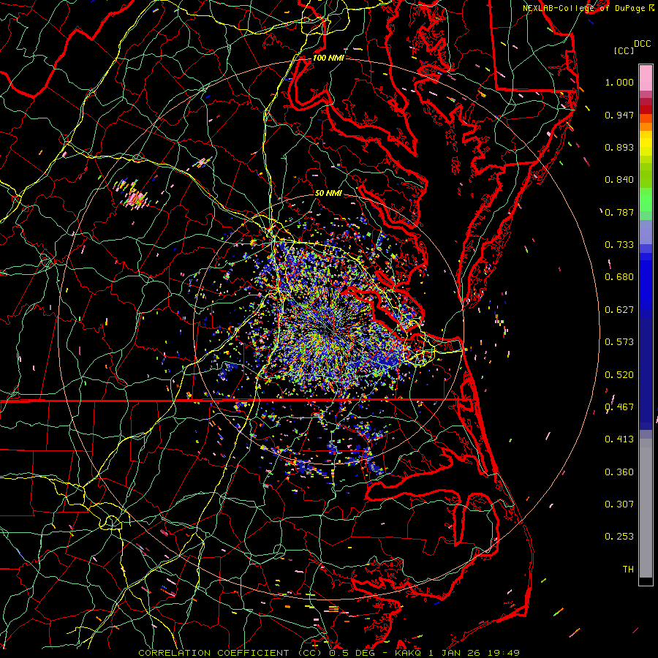Click the 0.627 legend value
Viewport: 658px width, 658px height.
coord(619,310)
